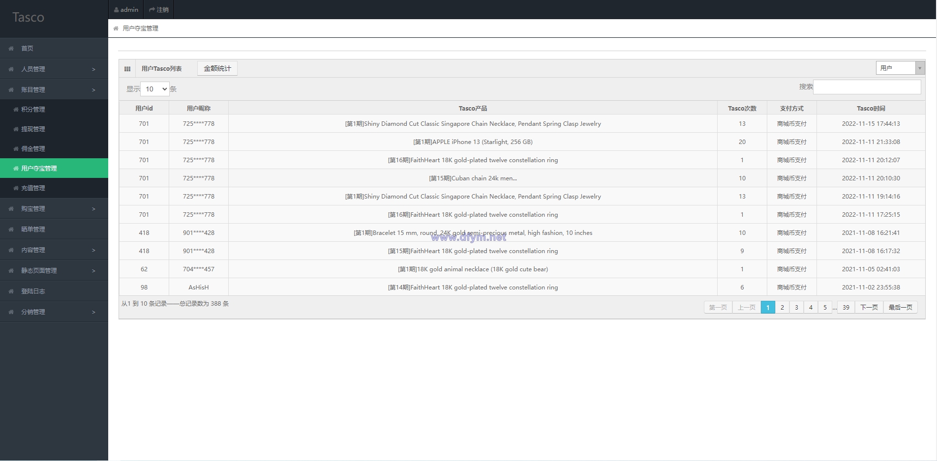Focus the 搜索 search input field
The width and height of the screenshot is (937, 461).
tap(867, 87)
